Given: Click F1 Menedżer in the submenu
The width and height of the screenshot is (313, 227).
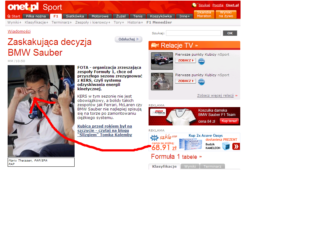Looking at the screenshot, I should [159, 22].
